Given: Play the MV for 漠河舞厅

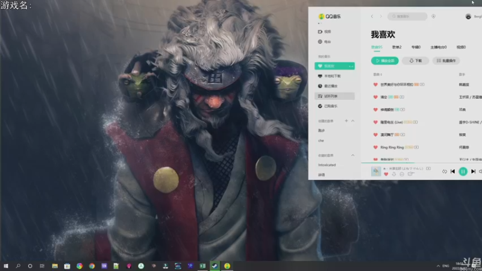Looking at the screenshot, I should pos(402,135).
